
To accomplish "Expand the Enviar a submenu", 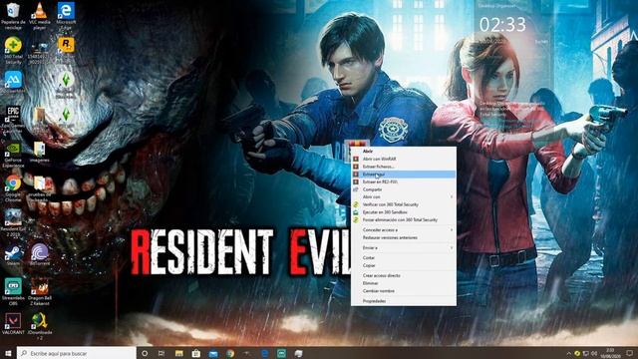I will coord(403,248).
